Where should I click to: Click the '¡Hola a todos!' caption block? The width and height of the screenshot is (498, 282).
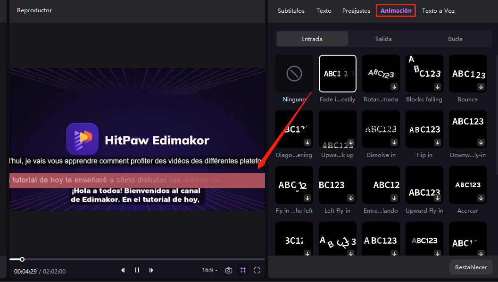(x=136, y=195)
